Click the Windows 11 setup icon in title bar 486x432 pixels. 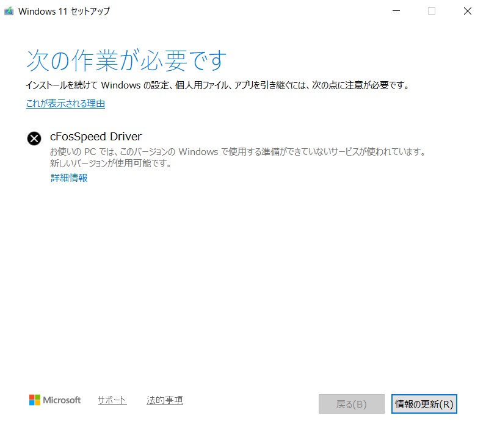point(9,11)
